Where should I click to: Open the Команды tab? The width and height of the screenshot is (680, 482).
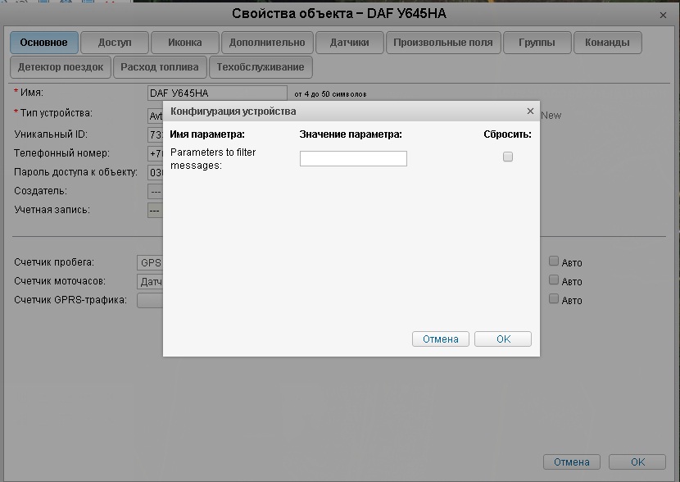[x=607, y=43]
